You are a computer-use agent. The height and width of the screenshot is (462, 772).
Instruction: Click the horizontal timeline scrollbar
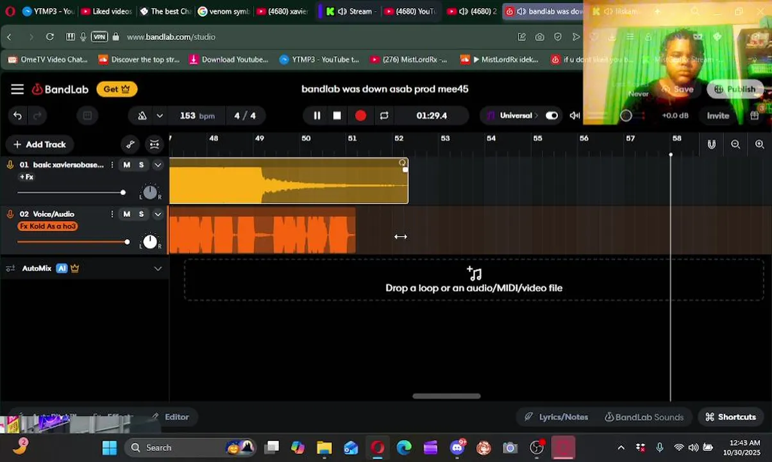click(x=446, y=396)
